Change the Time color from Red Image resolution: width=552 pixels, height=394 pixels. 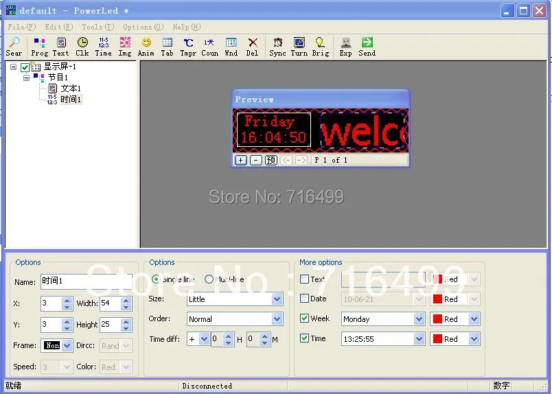[x=474, y=339]
